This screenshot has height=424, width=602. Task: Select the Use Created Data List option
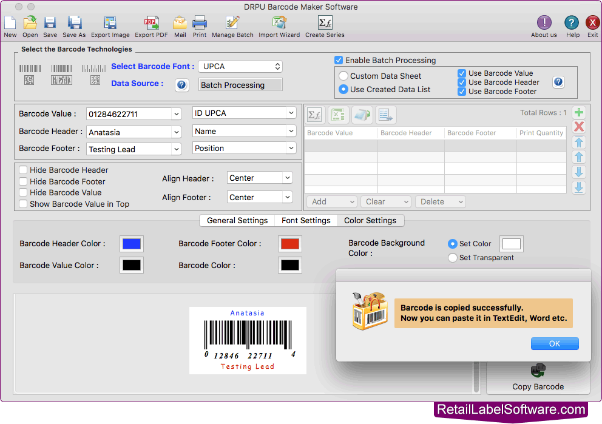pos(343,89)
